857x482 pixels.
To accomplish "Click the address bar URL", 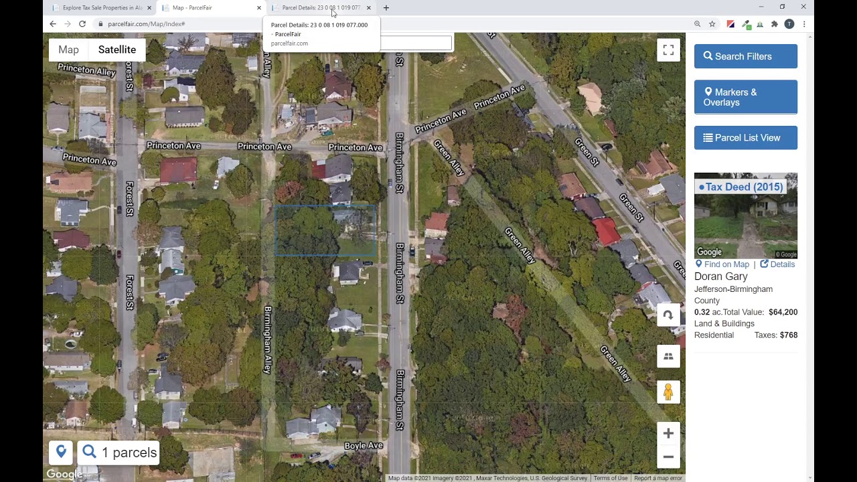I will [x=146, y=24].
